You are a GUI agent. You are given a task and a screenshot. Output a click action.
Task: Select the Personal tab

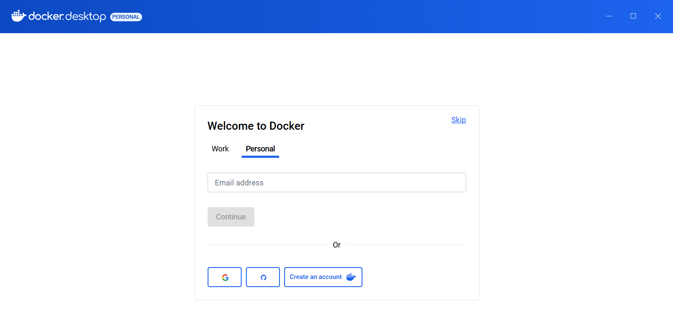(260, 149)
